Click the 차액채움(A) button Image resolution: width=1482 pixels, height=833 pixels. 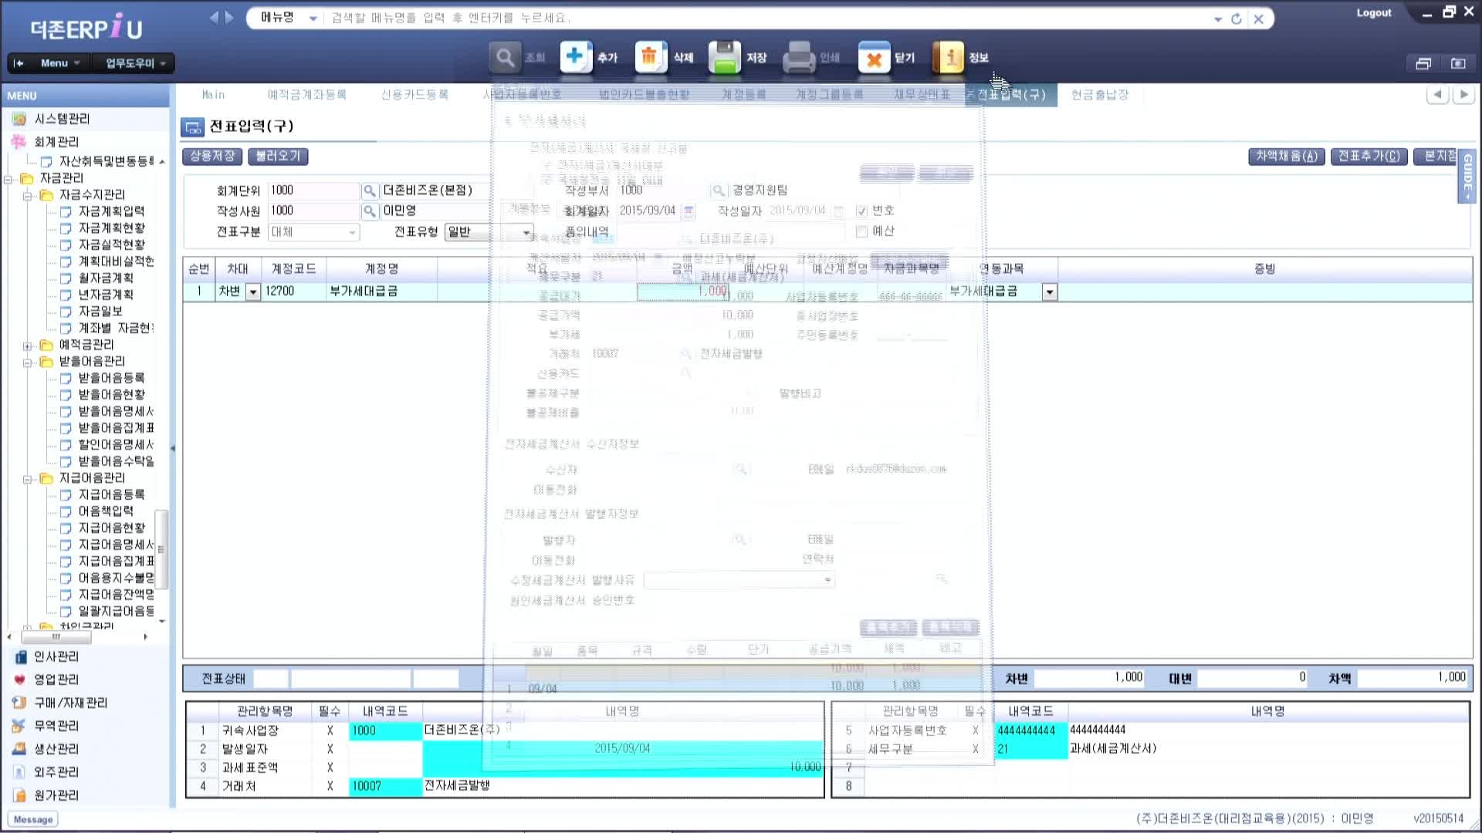point(1286,157)
